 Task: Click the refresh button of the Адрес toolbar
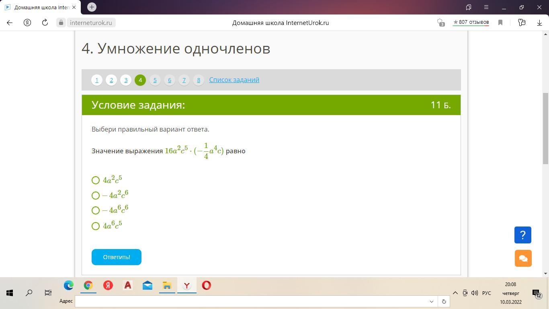(x=444, y=301)
